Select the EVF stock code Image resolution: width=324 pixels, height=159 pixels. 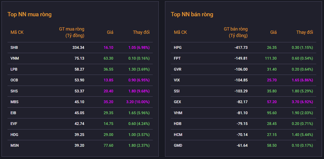click(14, 124)
